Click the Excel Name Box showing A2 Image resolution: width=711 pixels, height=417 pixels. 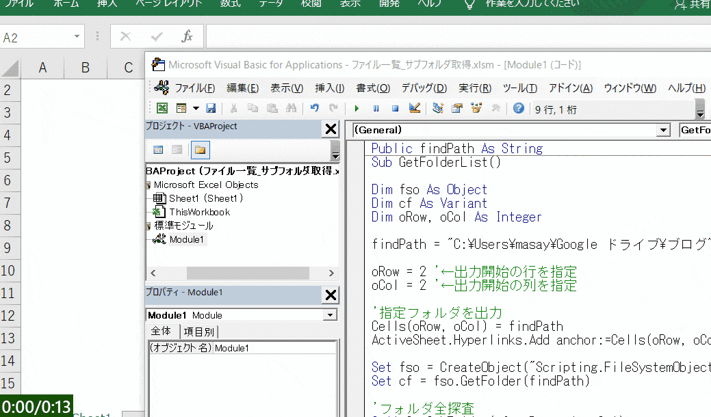[36, 37]
